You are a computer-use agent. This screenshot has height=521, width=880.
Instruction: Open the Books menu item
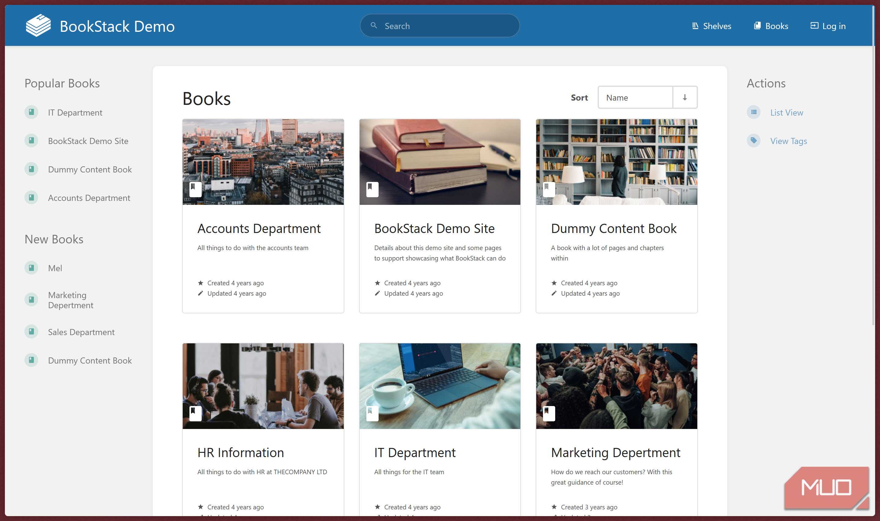pos(771,26)
